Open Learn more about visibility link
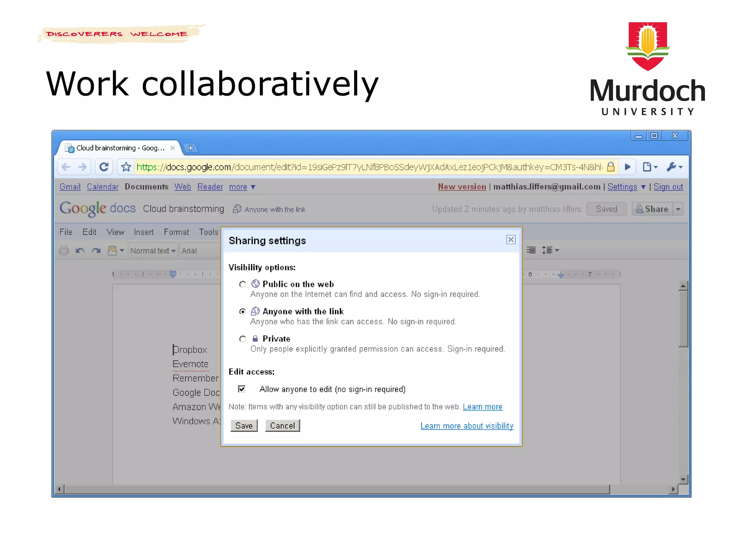This screenshot has width=743, height=557. [x=467, y=426]
